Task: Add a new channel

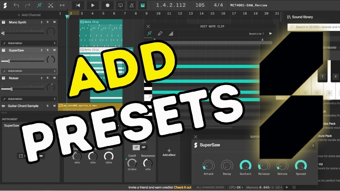Action: click(29, 15)
